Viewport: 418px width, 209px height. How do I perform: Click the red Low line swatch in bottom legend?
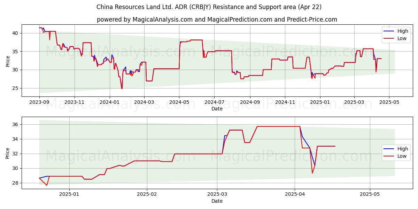389,157
